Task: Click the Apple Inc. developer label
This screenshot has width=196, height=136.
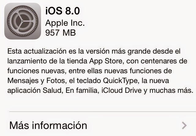Action: tap(65, 23)
